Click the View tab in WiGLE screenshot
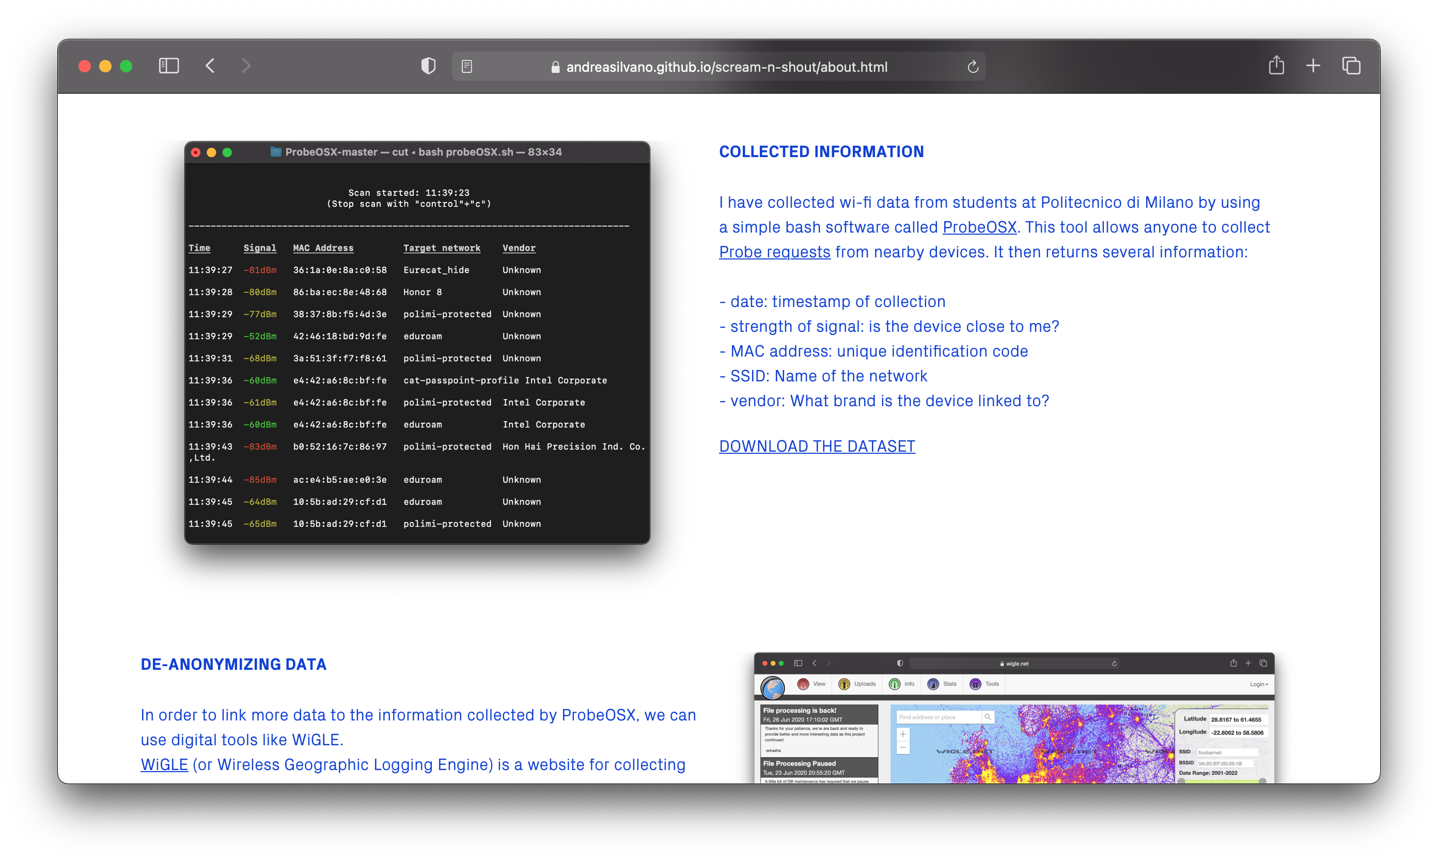This screenshot has height=860, width=1438. point(811,684)
